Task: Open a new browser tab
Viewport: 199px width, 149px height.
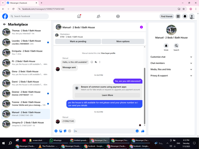Action: (41, 3)
